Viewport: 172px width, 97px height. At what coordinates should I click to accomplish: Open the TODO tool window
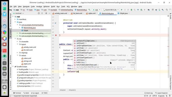point(45,93)
